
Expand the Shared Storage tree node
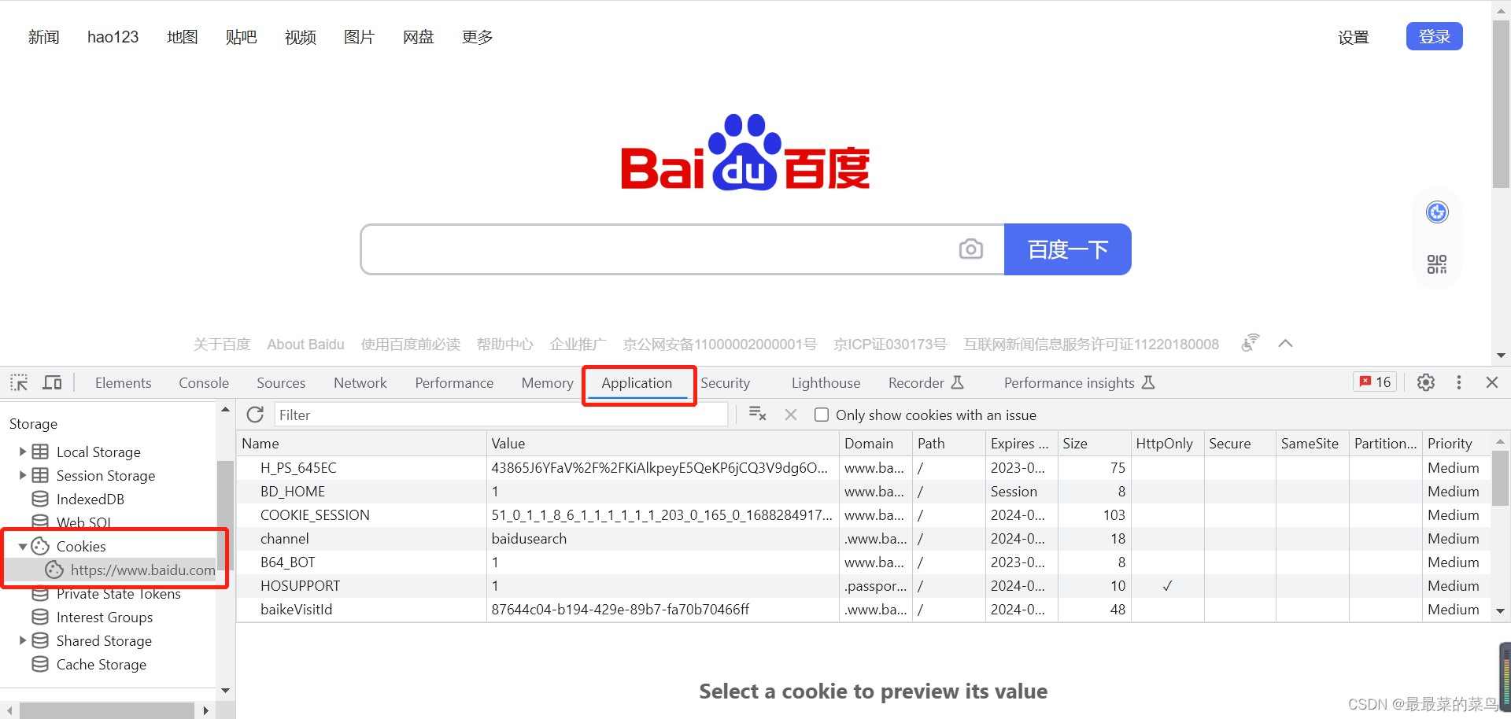point(23,640)
